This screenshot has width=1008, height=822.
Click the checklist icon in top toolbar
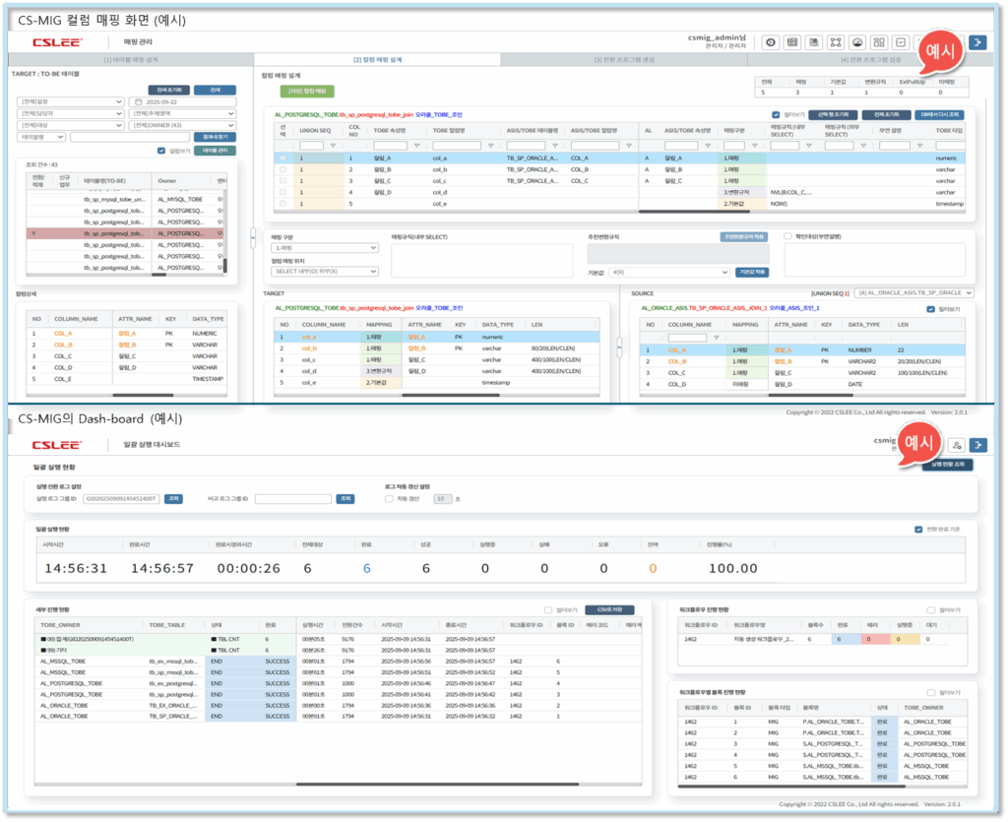click(901, 42)
